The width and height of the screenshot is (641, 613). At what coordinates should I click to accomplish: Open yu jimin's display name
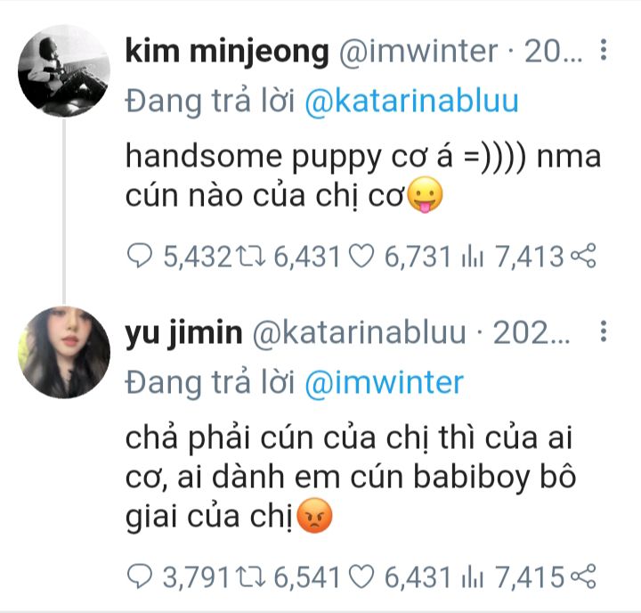click(184, 333)
